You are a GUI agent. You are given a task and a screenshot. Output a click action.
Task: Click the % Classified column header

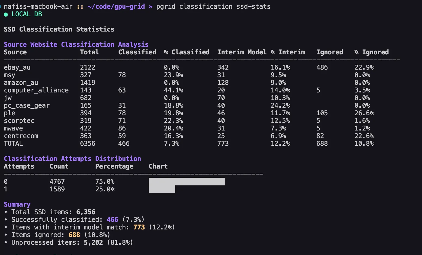click(186, 52)
